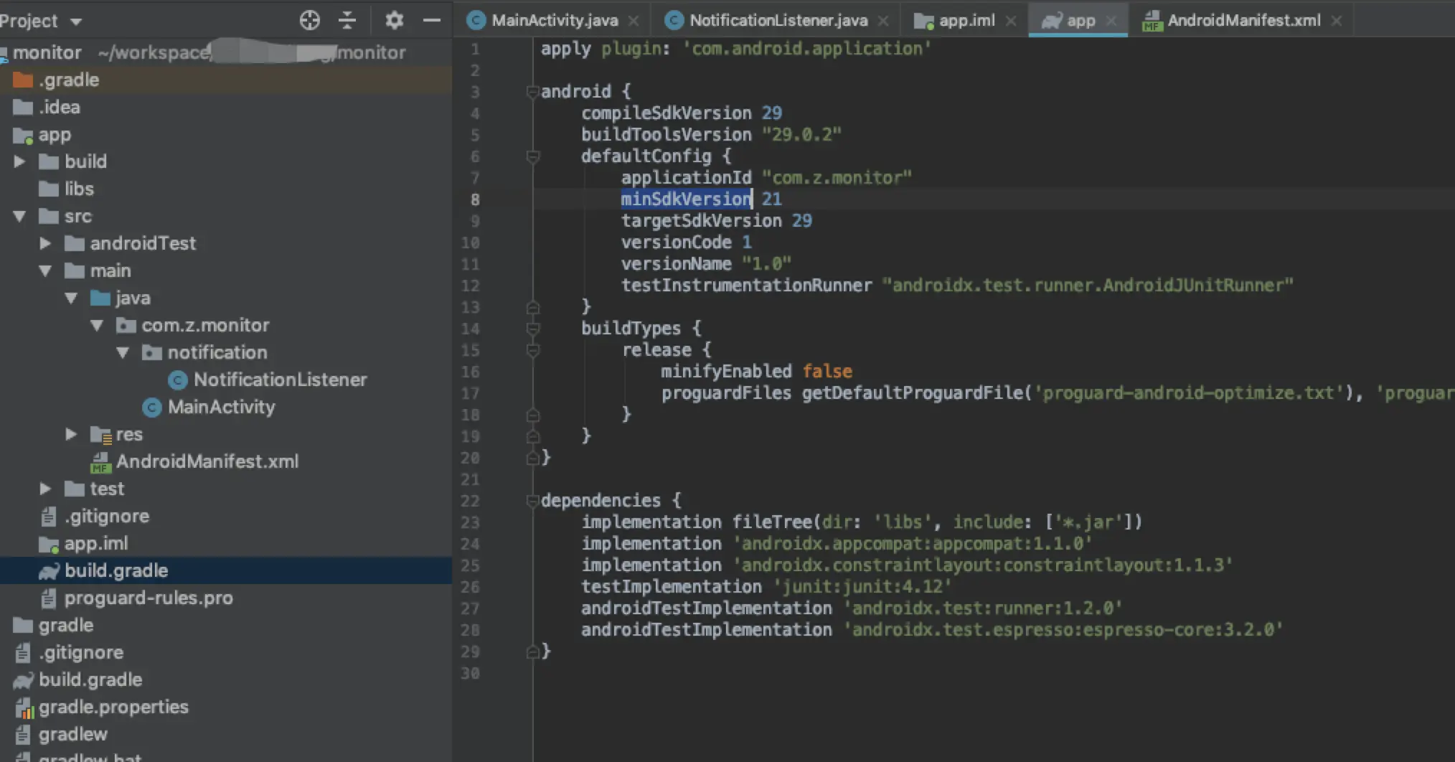This screenshot has height=762, width=1455.
Task: Close the NotificationListener.java tab
Action: (883, 21)
